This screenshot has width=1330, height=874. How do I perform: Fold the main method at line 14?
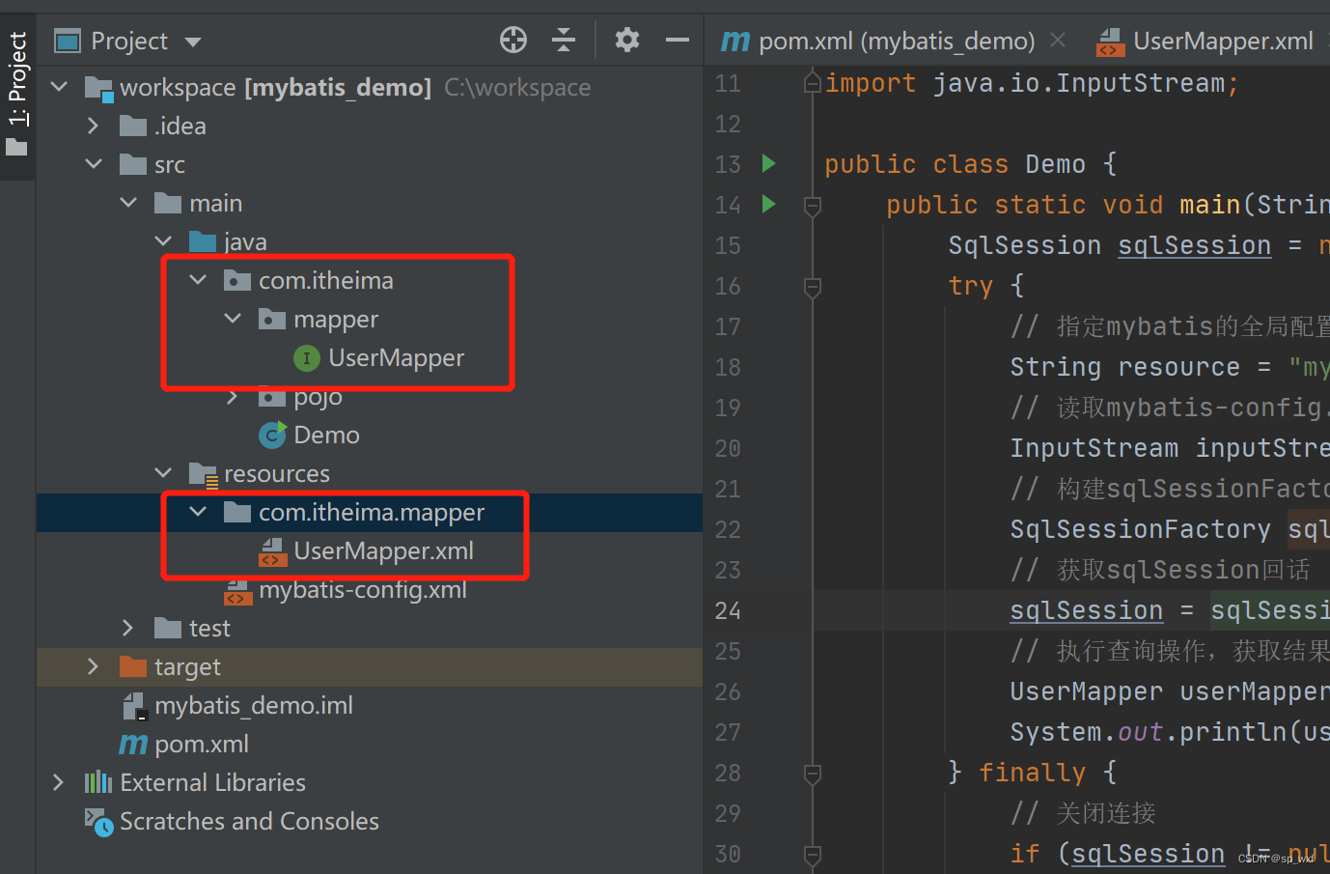pos(813,205)
